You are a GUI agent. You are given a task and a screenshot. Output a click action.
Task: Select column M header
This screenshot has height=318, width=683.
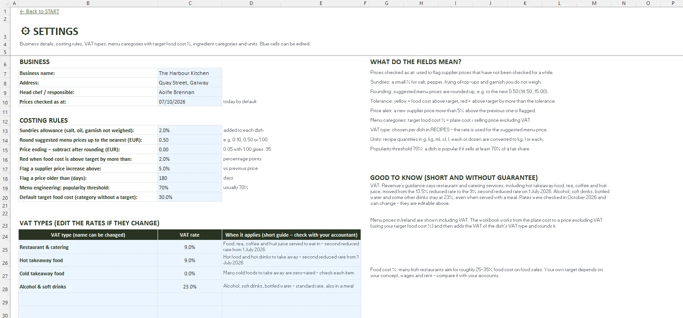click(x=594, y=3)
